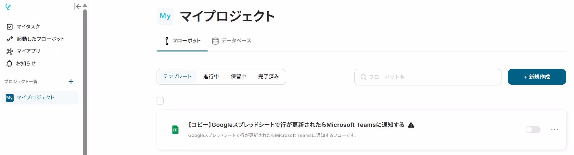Select the 完了済み filter
Screen dimensions: 574x155
268,77
